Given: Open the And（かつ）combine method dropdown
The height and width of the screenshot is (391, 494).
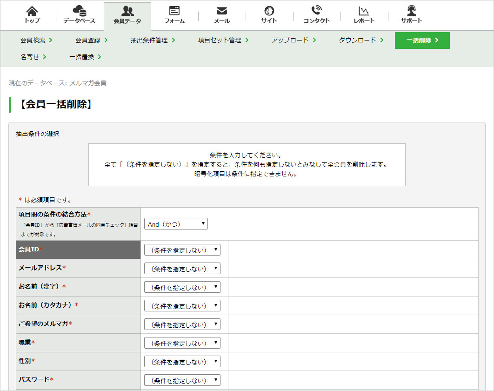Looking at the screenshot, I should (176, 224).
